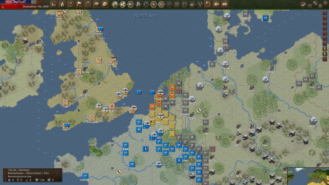This screenshot has height=185, width=329.
Task: Click the Bremerhaven name in info panel
Action: [x=16, y=173]
